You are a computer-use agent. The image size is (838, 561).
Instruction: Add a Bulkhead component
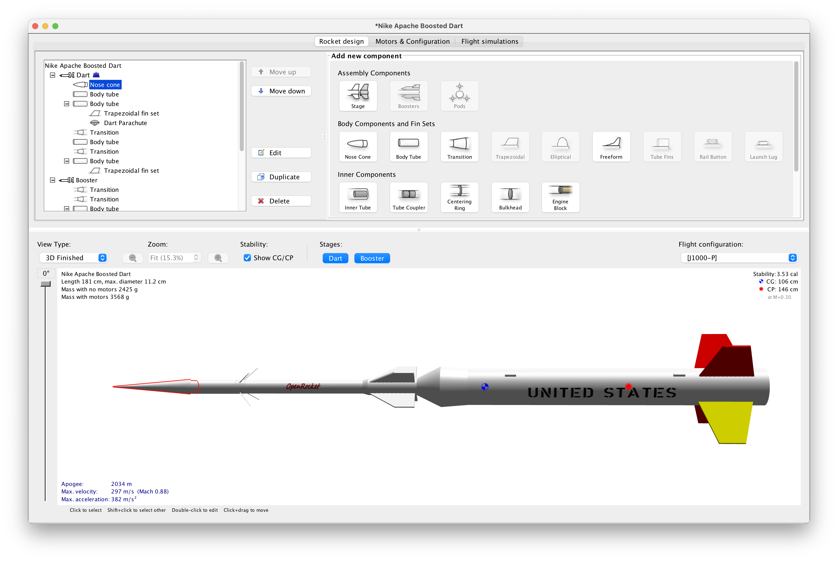coord(510,197)
